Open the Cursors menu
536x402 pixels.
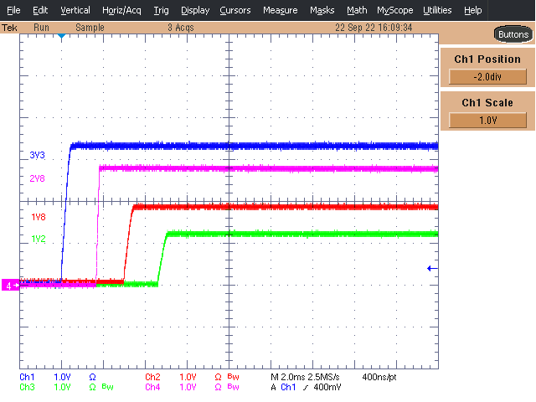[x=235, y=10]
